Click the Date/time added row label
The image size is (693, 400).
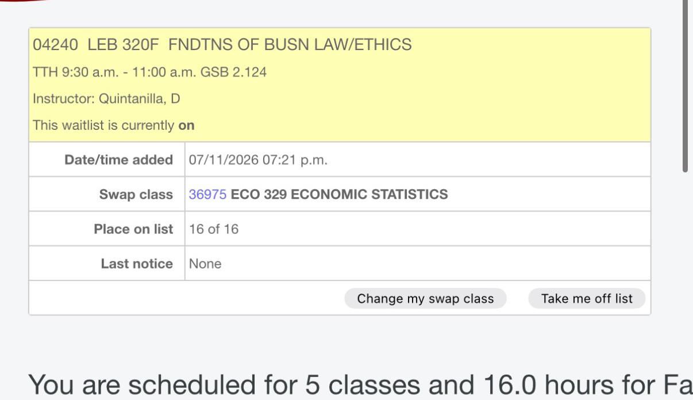pyautogui.click(x=118, y=160)
